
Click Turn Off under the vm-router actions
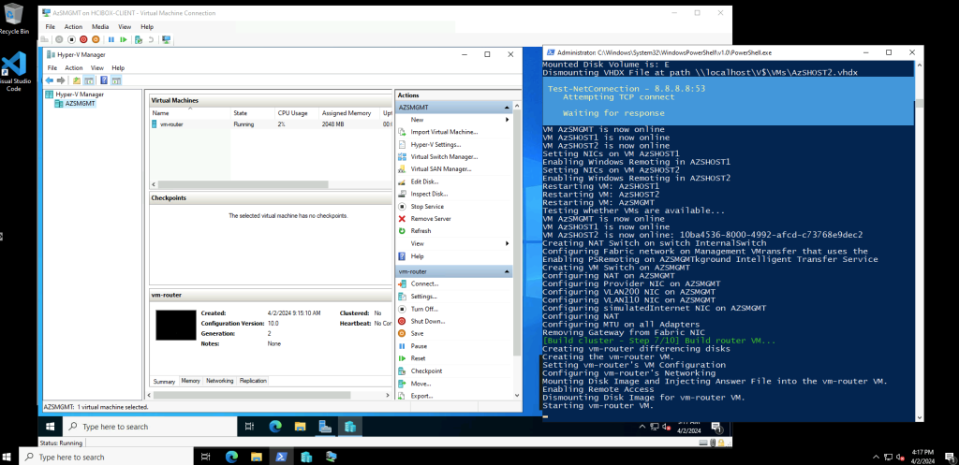[424, 309]
